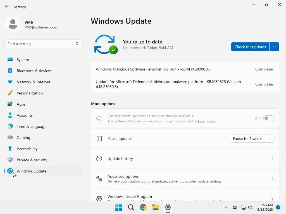Click the large update status sync icon

(x=106, y=44)
